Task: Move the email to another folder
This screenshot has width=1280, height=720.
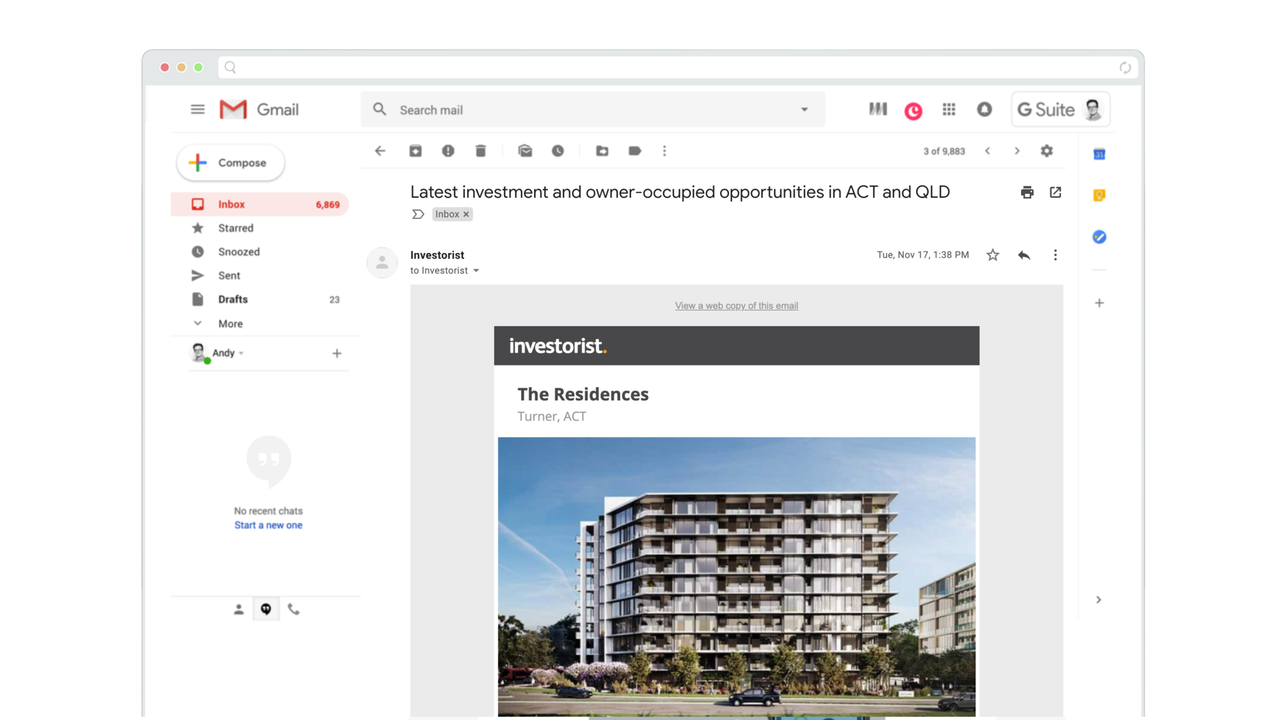Action: coord(602,151)
